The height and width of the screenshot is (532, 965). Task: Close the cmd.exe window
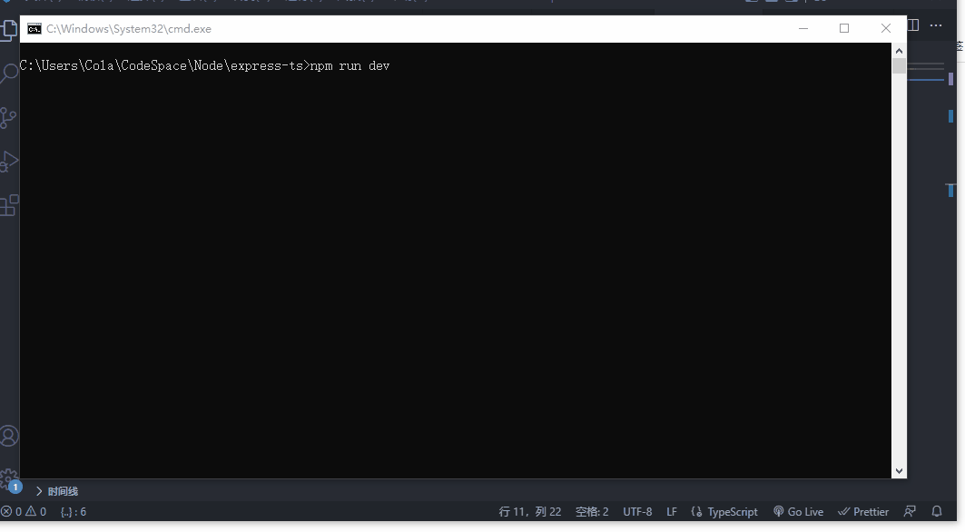(886, 28)
